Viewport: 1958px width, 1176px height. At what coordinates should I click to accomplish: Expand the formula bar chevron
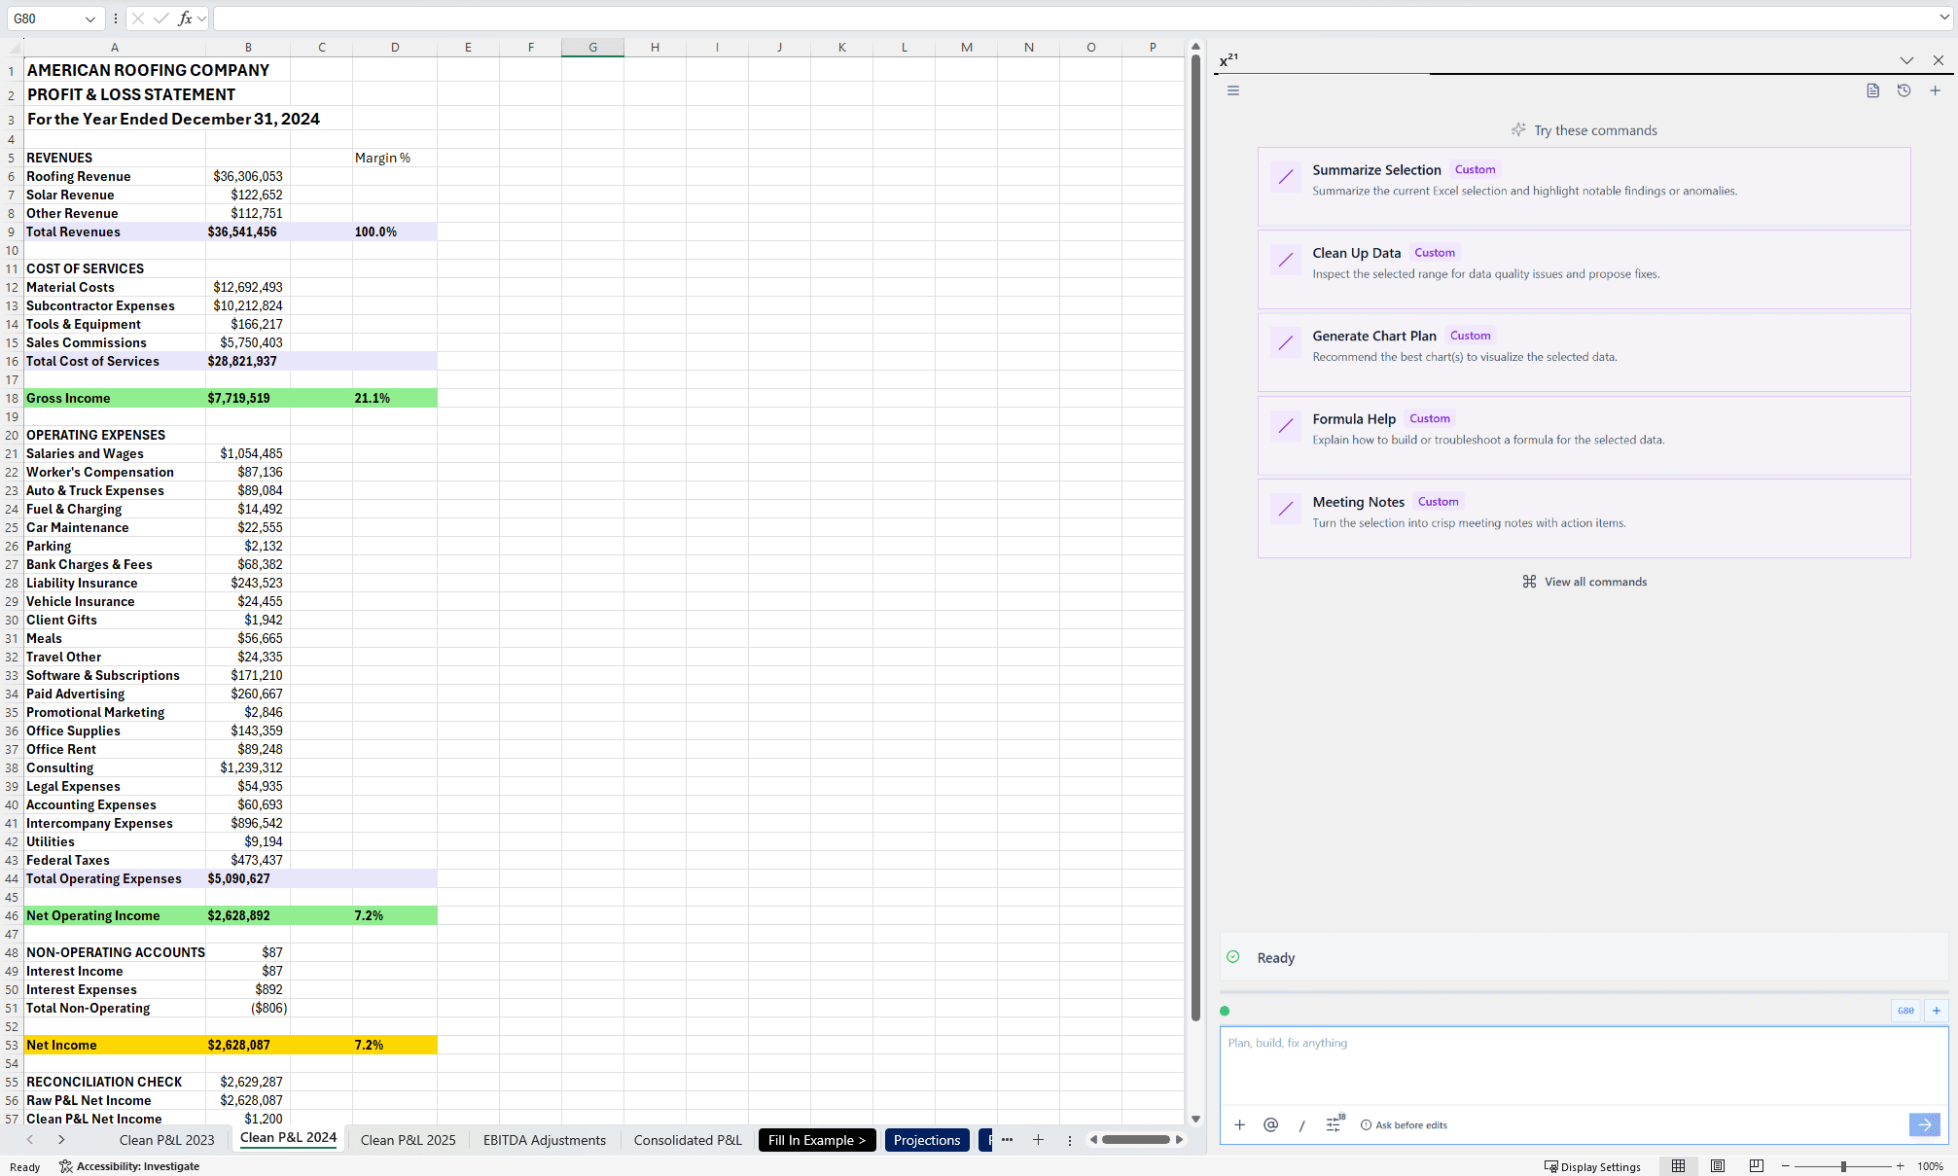click(1943, 18)
